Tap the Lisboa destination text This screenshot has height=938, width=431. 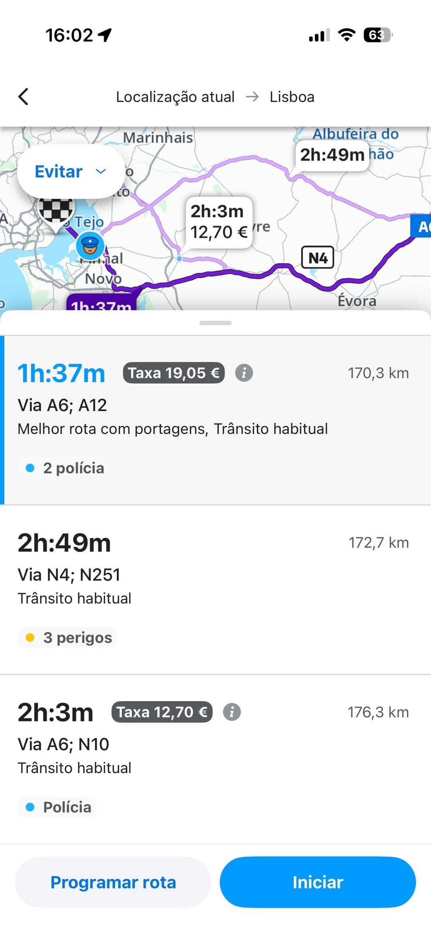tap(292, 97)
